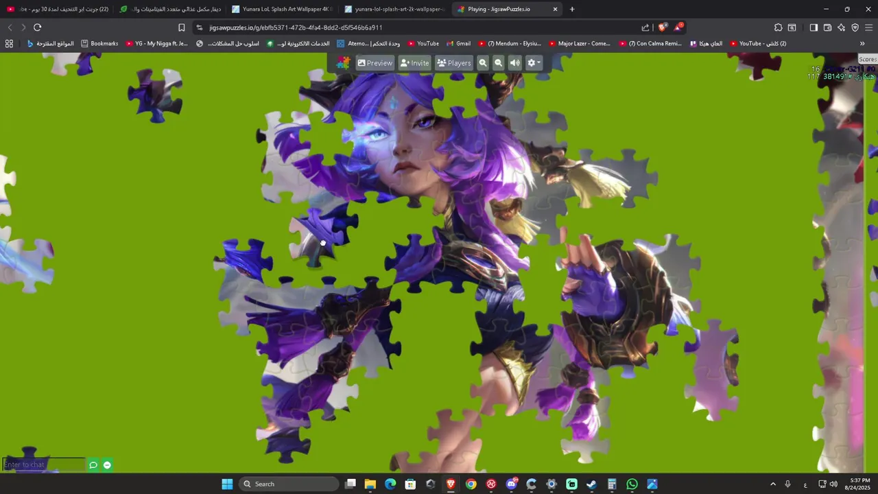Viewport: 878px width, 494px height.
Task: Open Microsoft Store from taskbar
Action: click(x=410, y=484)
